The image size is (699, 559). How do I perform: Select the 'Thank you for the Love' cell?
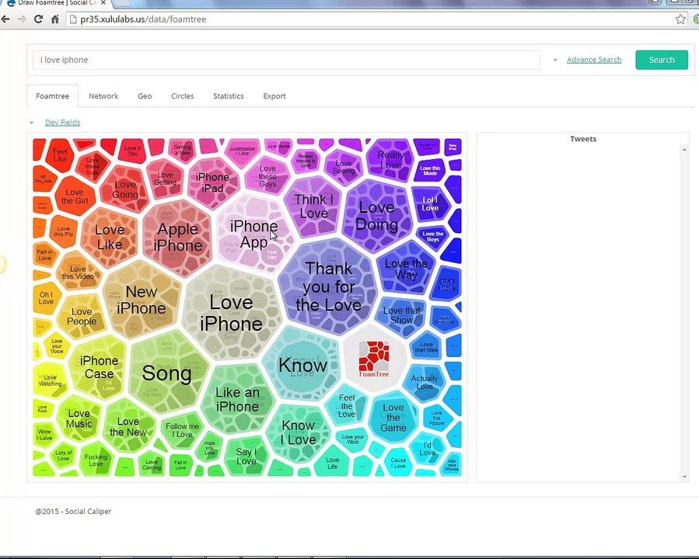pos(329,286)
